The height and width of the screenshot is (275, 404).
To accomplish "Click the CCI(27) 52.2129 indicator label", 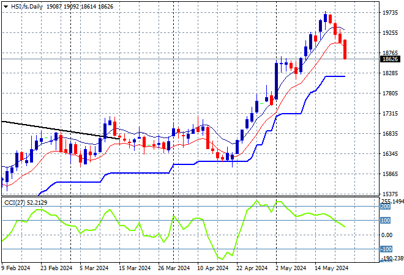I will point(26,203).
